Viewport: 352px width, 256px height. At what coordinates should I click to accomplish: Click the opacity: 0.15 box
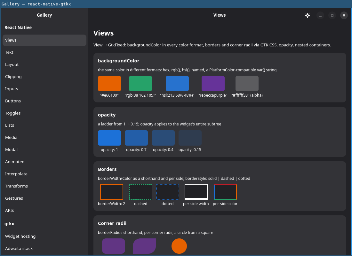pos(190,138)
